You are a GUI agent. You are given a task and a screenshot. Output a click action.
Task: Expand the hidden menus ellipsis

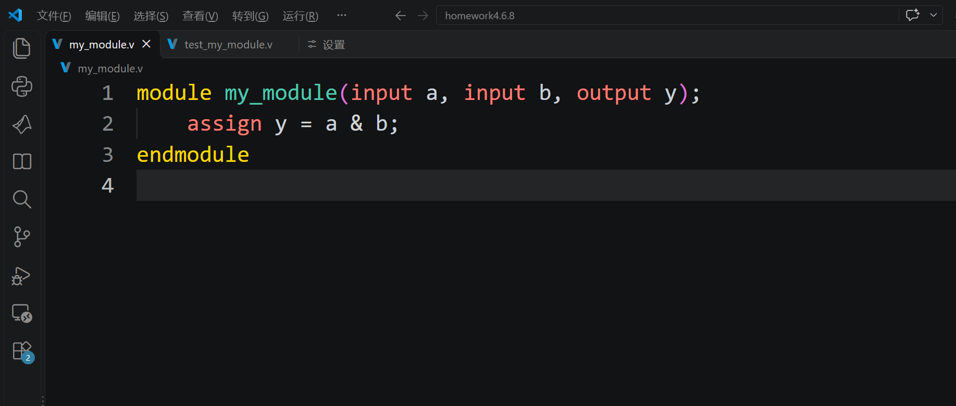point(342,15)
